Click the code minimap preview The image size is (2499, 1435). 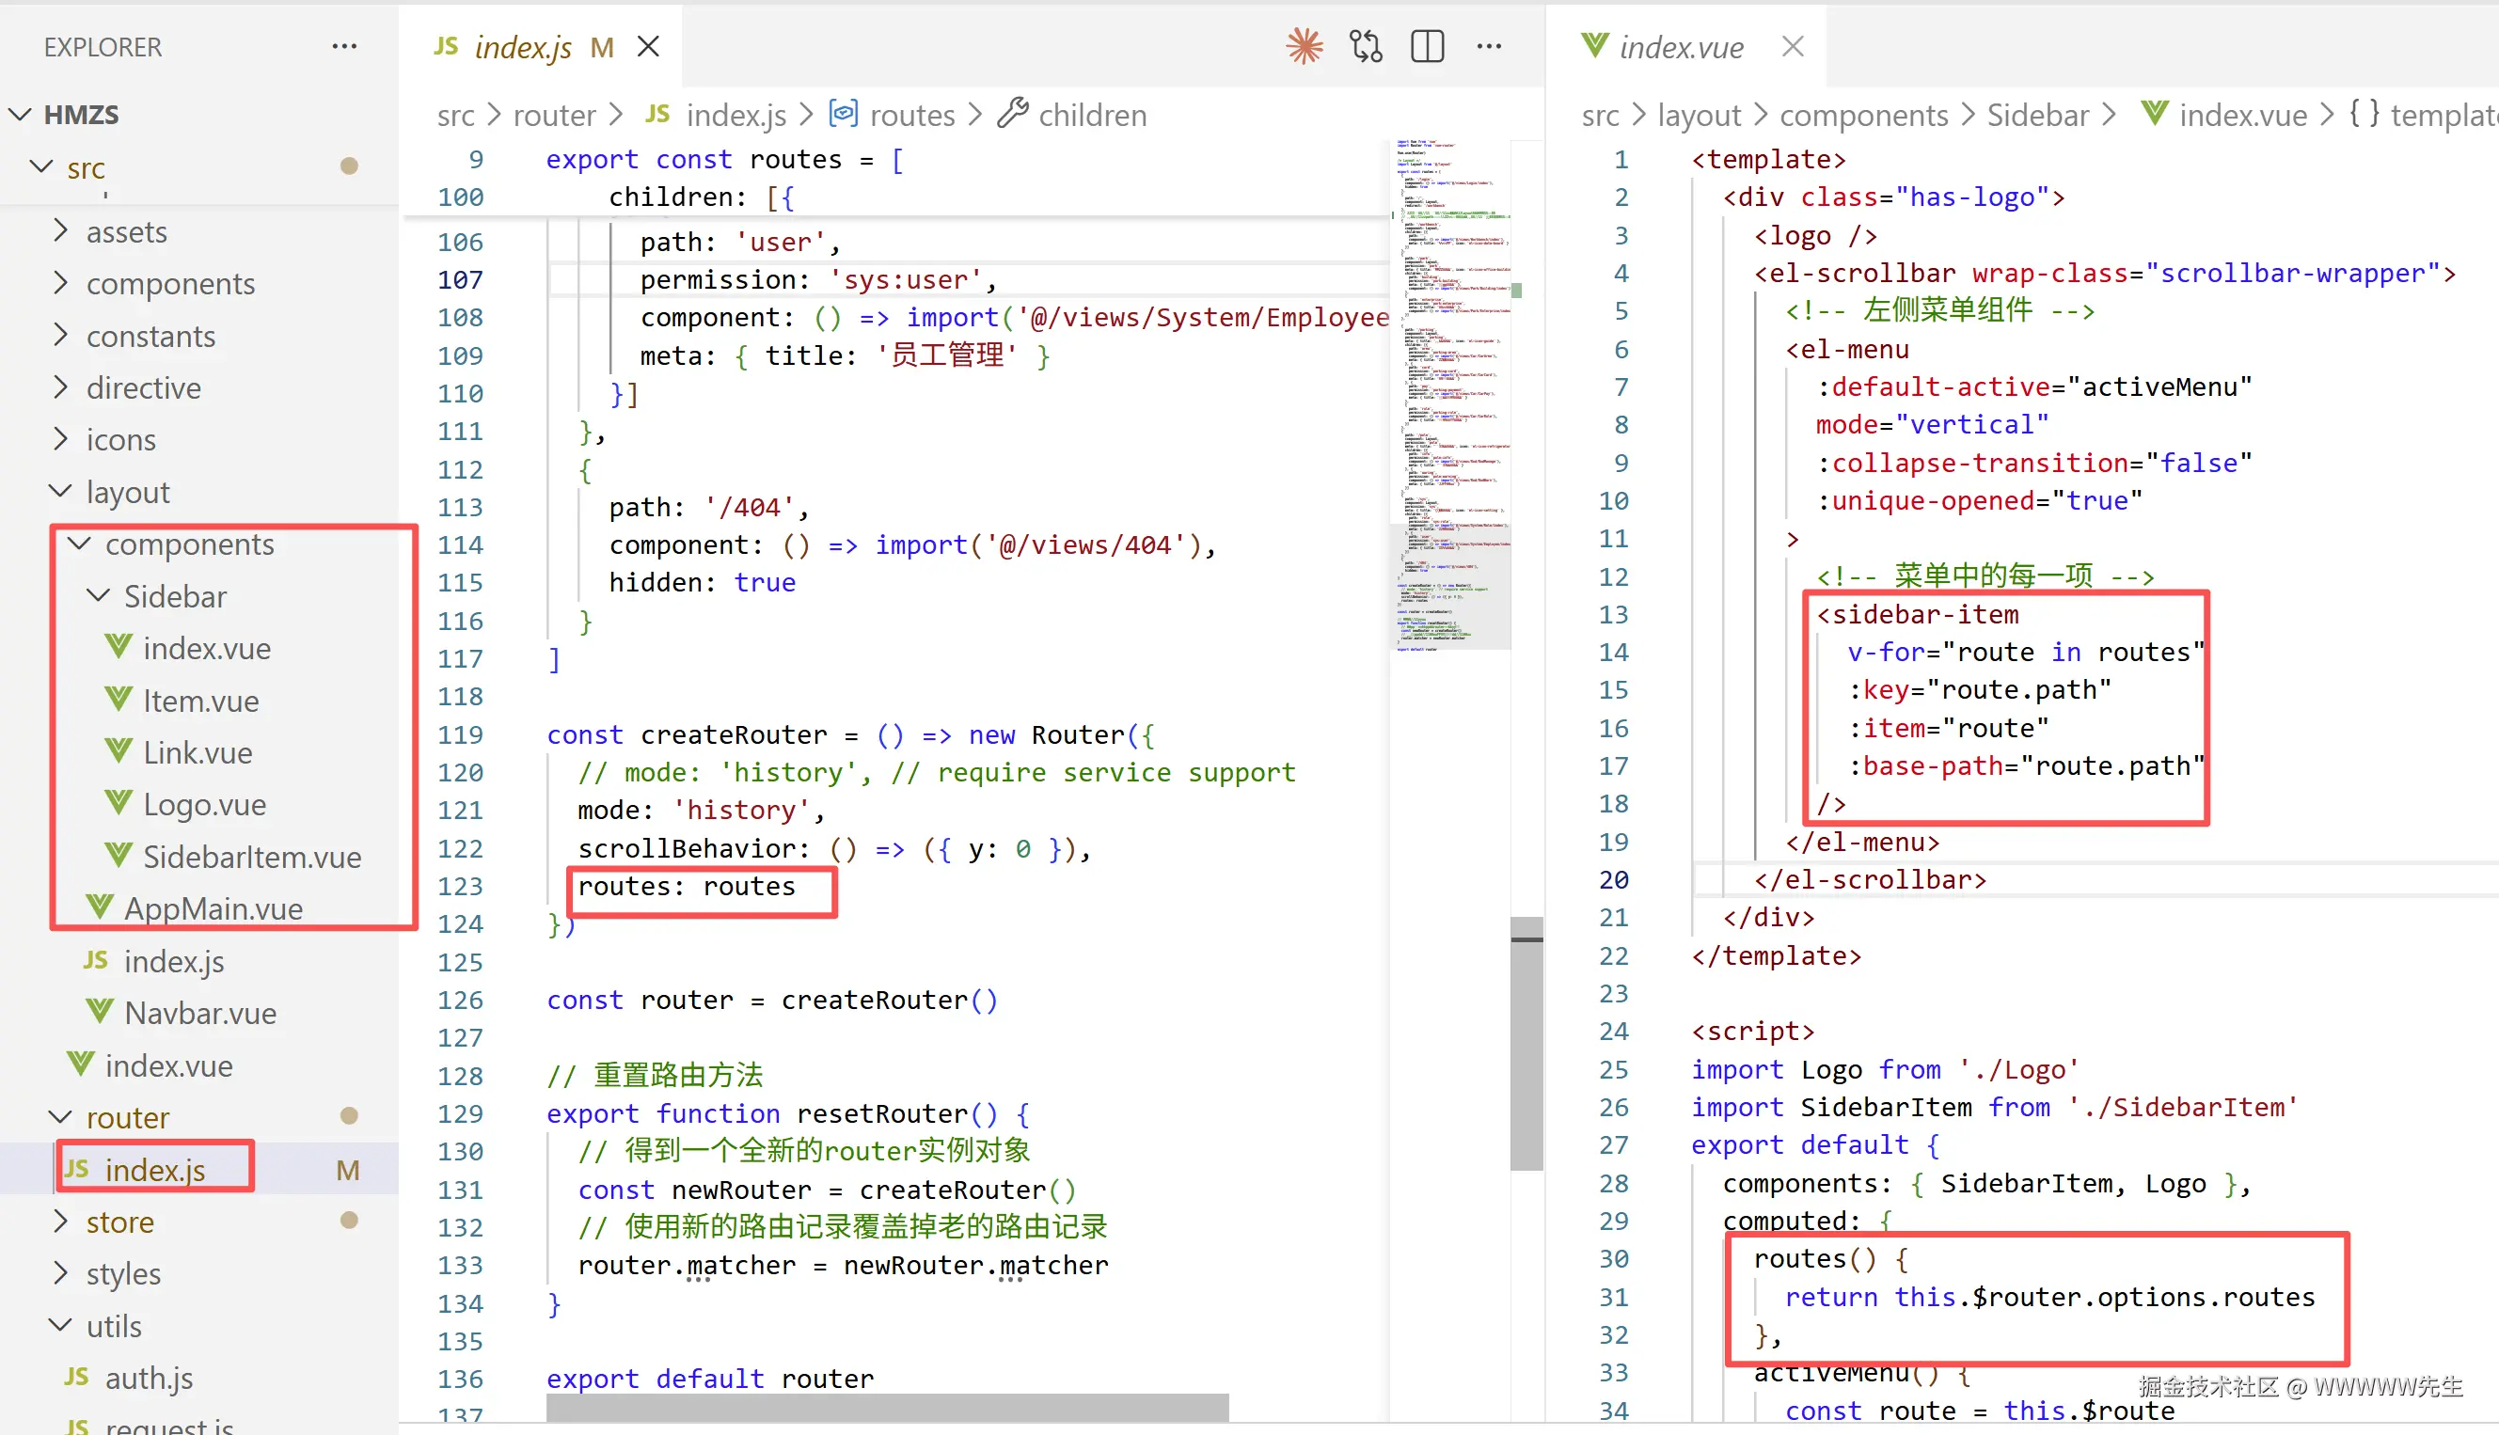click(1449, 394)
